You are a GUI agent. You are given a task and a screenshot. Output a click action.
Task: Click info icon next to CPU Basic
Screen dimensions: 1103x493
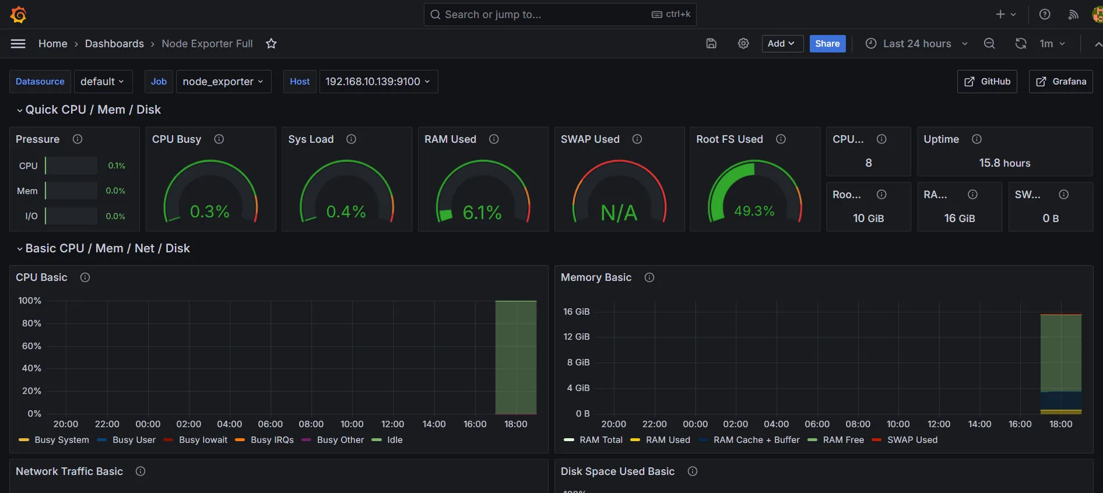coord(85,277)
